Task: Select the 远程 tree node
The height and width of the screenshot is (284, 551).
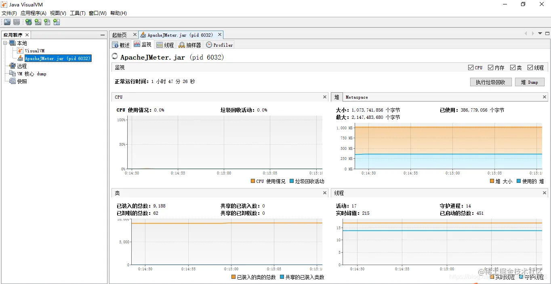Action: [22, 66]
